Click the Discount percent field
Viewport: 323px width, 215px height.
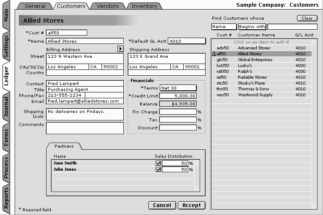point(178,128)
